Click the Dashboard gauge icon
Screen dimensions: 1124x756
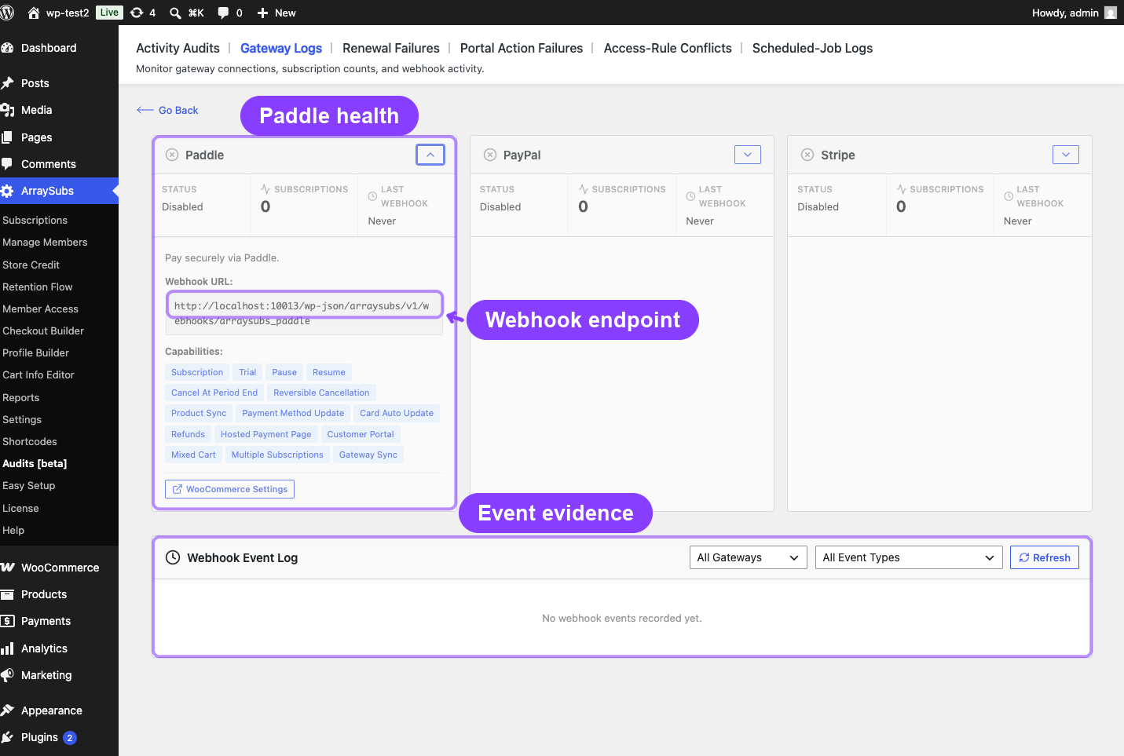tap(8, 48)
